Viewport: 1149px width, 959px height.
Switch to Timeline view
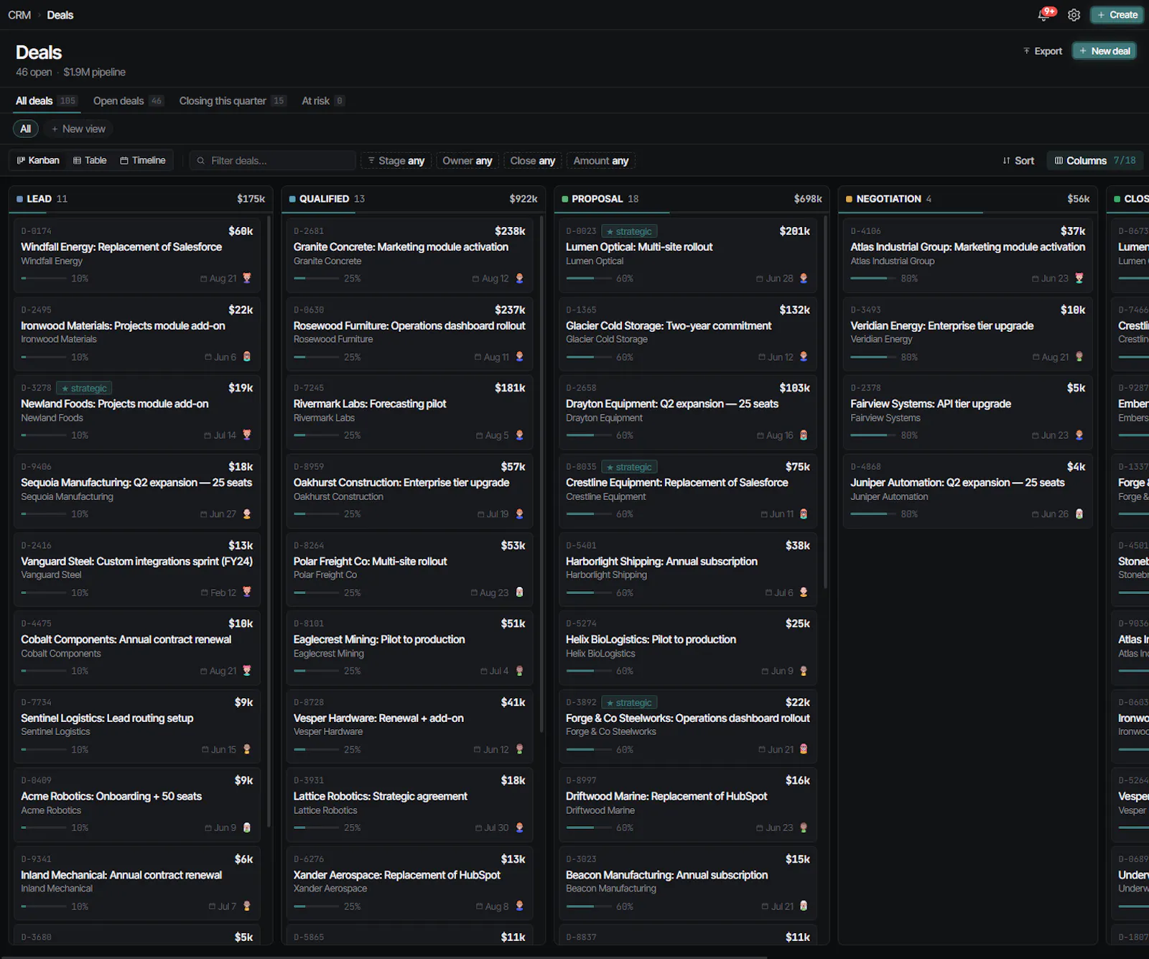pos(143,160)
